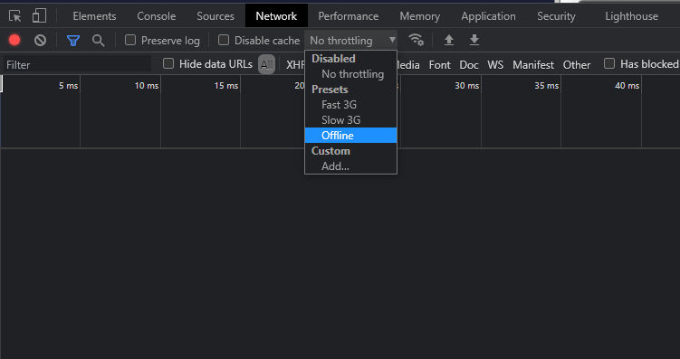Select the Fast 3G preset
The height and width of the screenshot is (359, 680).
(350, 105)
